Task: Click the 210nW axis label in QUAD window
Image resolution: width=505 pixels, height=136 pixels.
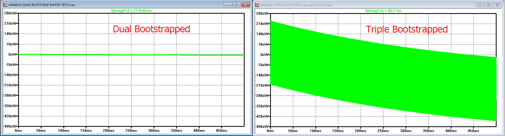Action: point(10,23)
